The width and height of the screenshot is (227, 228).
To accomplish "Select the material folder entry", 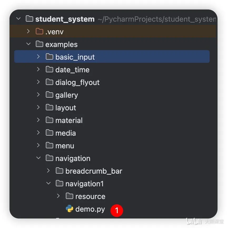I will click(x=112, y=120).
